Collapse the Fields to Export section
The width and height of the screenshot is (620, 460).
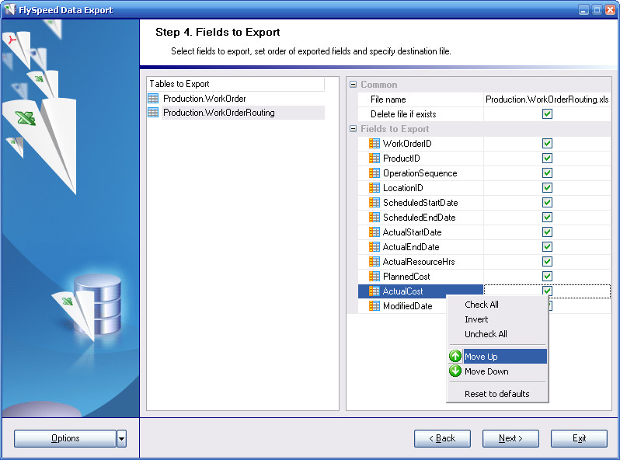click(353, 128)
